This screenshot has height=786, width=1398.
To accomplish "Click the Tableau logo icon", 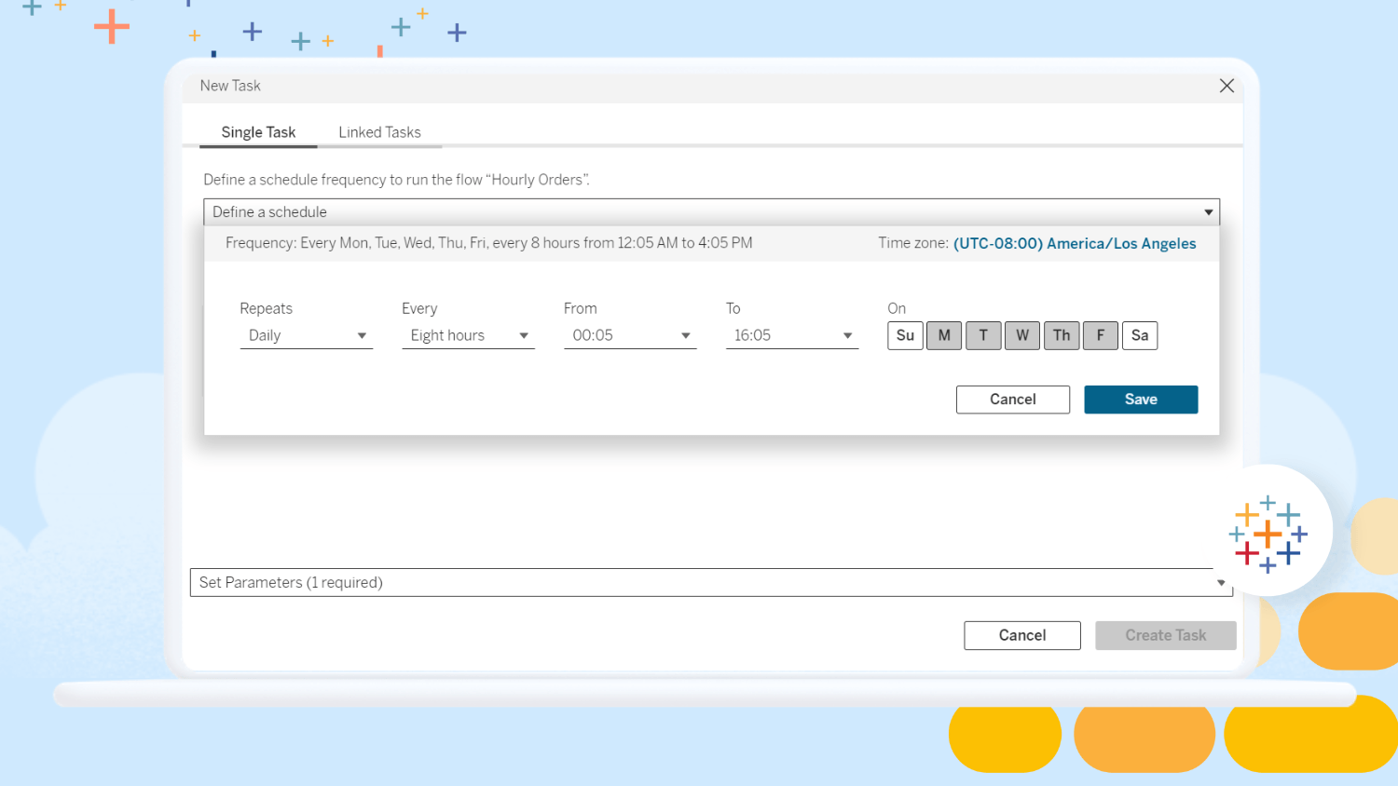I will pos(1268,534).
